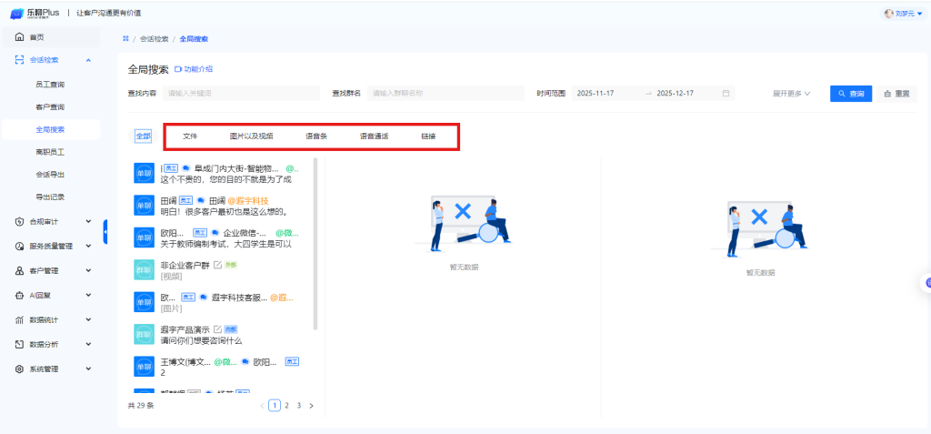This screenshot has height=434, width=931.
Task: Click the 重置 reset button
Action: (896, 93)
